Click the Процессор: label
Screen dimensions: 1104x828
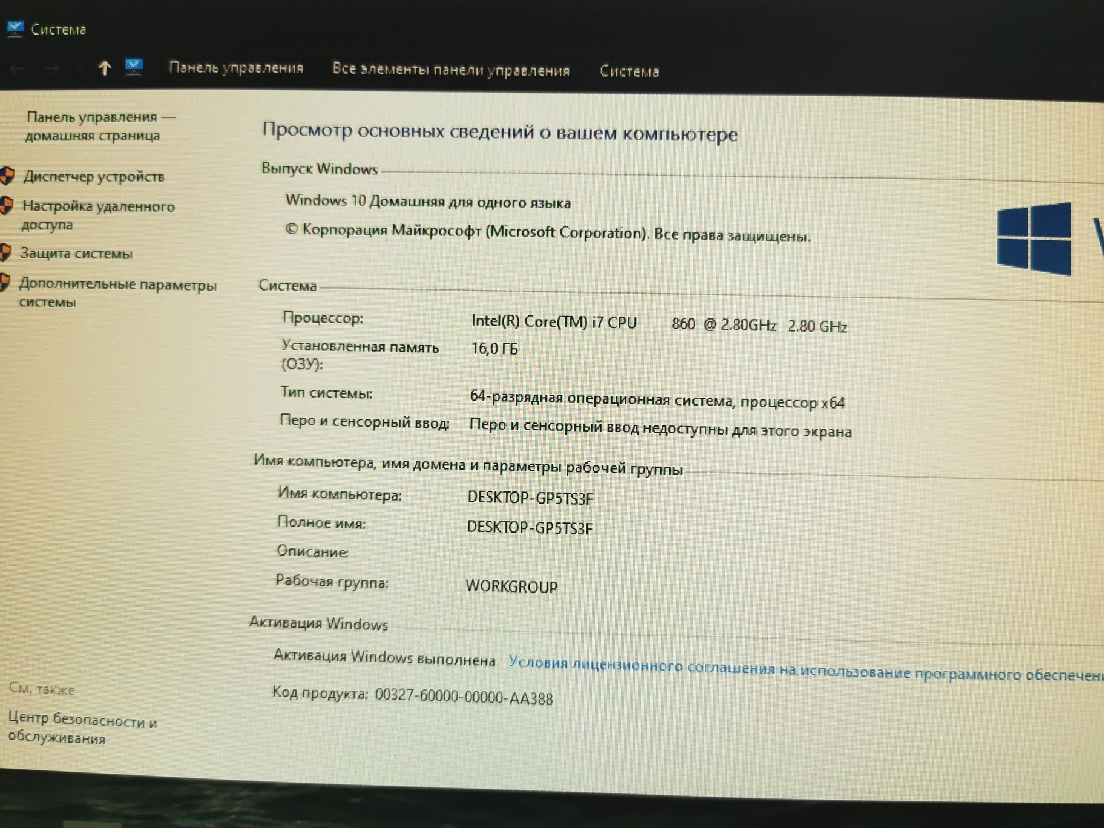click(x=323, y=318)
